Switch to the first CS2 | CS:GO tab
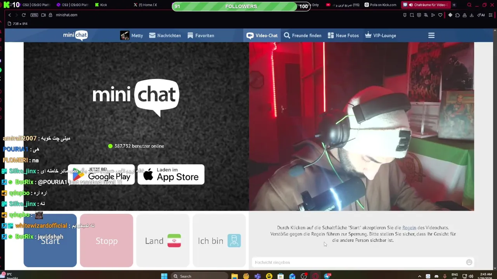The image size is (497, 279). click(36, 5)
